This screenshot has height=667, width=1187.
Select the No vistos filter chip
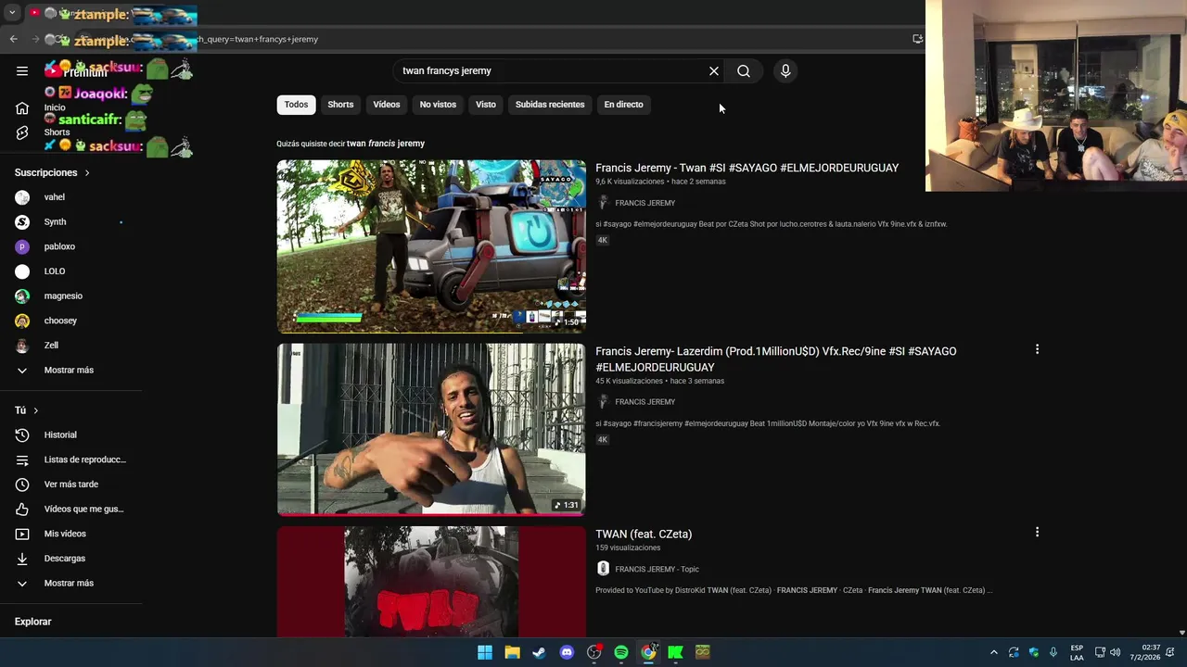438,105
